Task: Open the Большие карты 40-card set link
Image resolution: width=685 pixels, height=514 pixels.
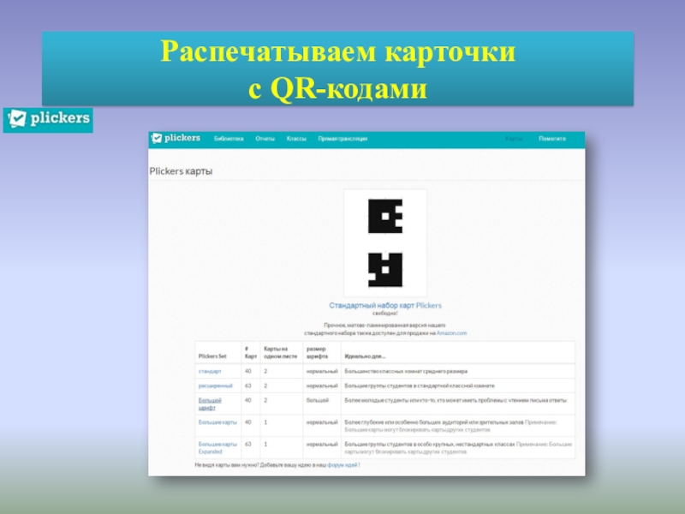Action: [217, 422]
